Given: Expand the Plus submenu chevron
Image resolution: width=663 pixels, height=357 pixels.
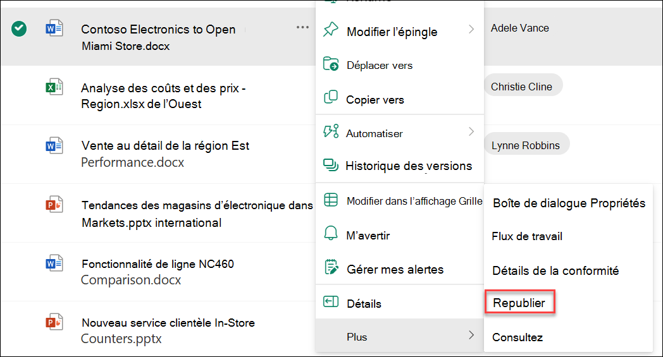Looking at the screenshot, I should (x=471, y=335).
